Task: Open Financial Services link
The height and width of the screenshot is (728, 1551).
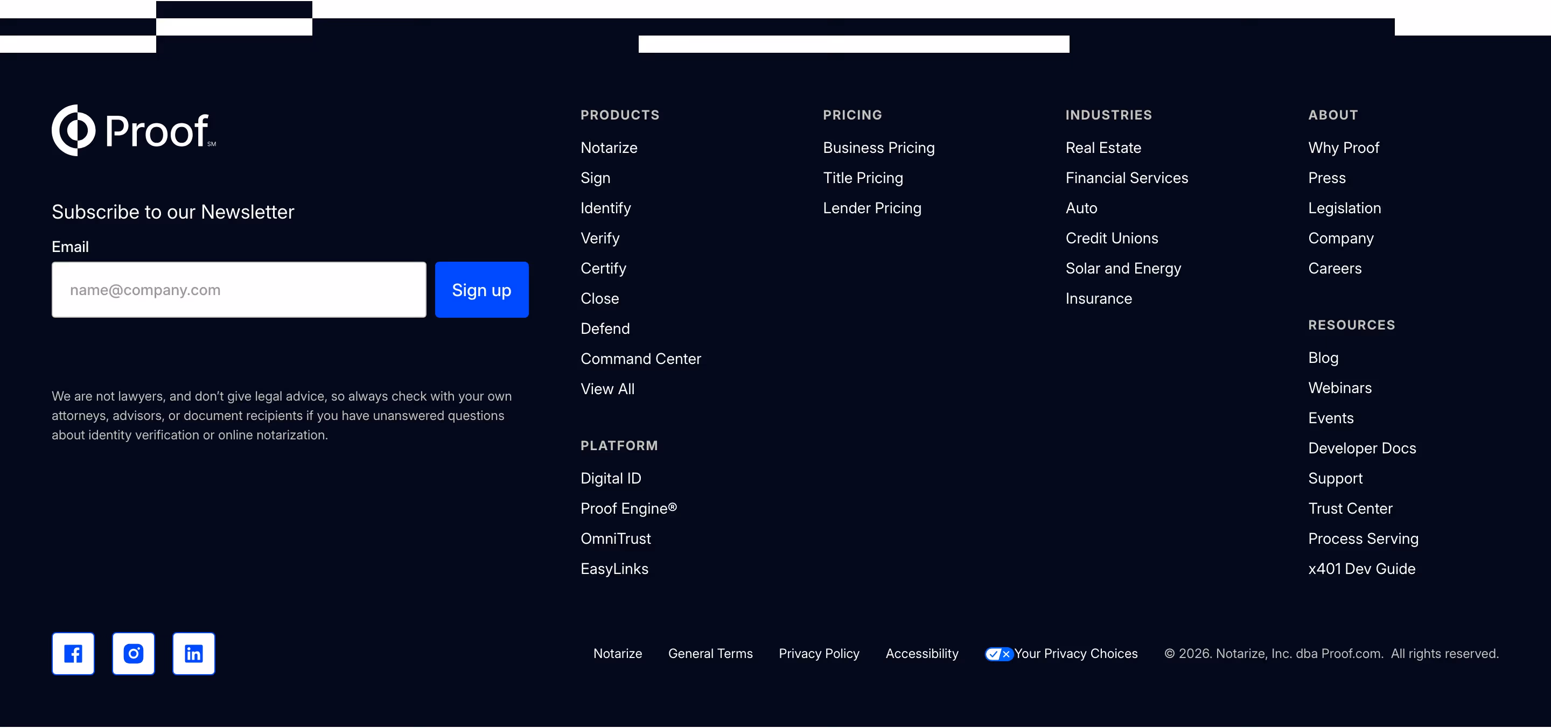Action: pyautogui.click(x=1127, y=178)
